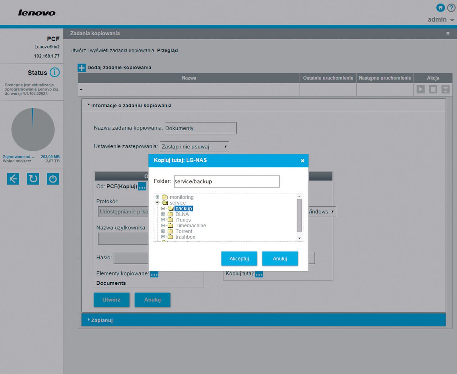This screenshot has width=457, height=374.
Task: Expand the job row arrow in table
Action: click(x=81, y=90)
